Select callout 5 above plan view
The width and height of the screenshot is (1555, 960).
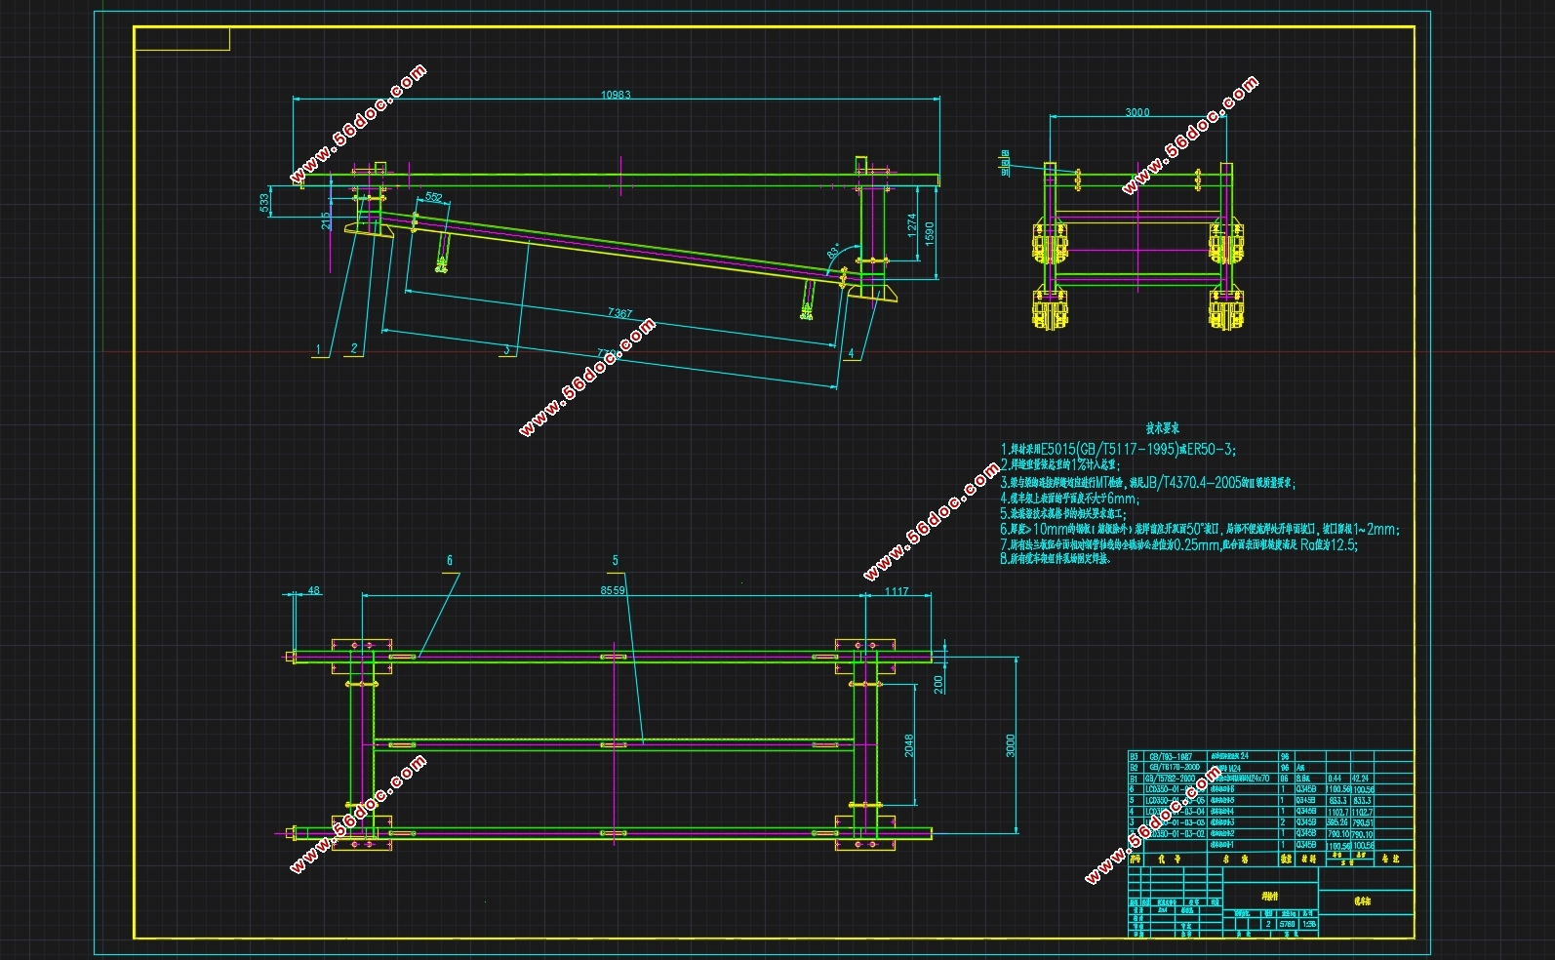[615, 560]
